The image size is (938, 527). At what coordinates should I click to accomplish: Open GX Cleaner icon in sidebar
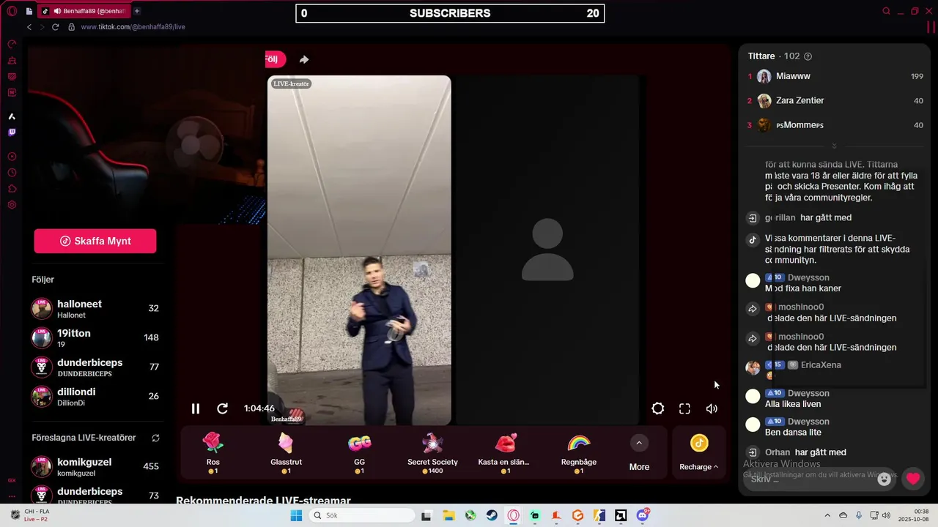(12, 61)
